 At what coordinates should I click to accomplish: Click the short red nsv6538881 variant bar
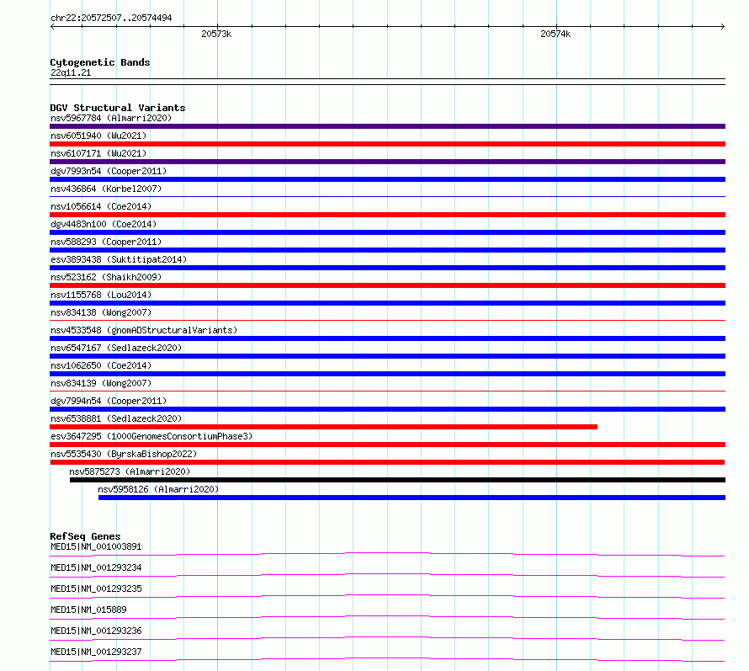tap(323, 427)
